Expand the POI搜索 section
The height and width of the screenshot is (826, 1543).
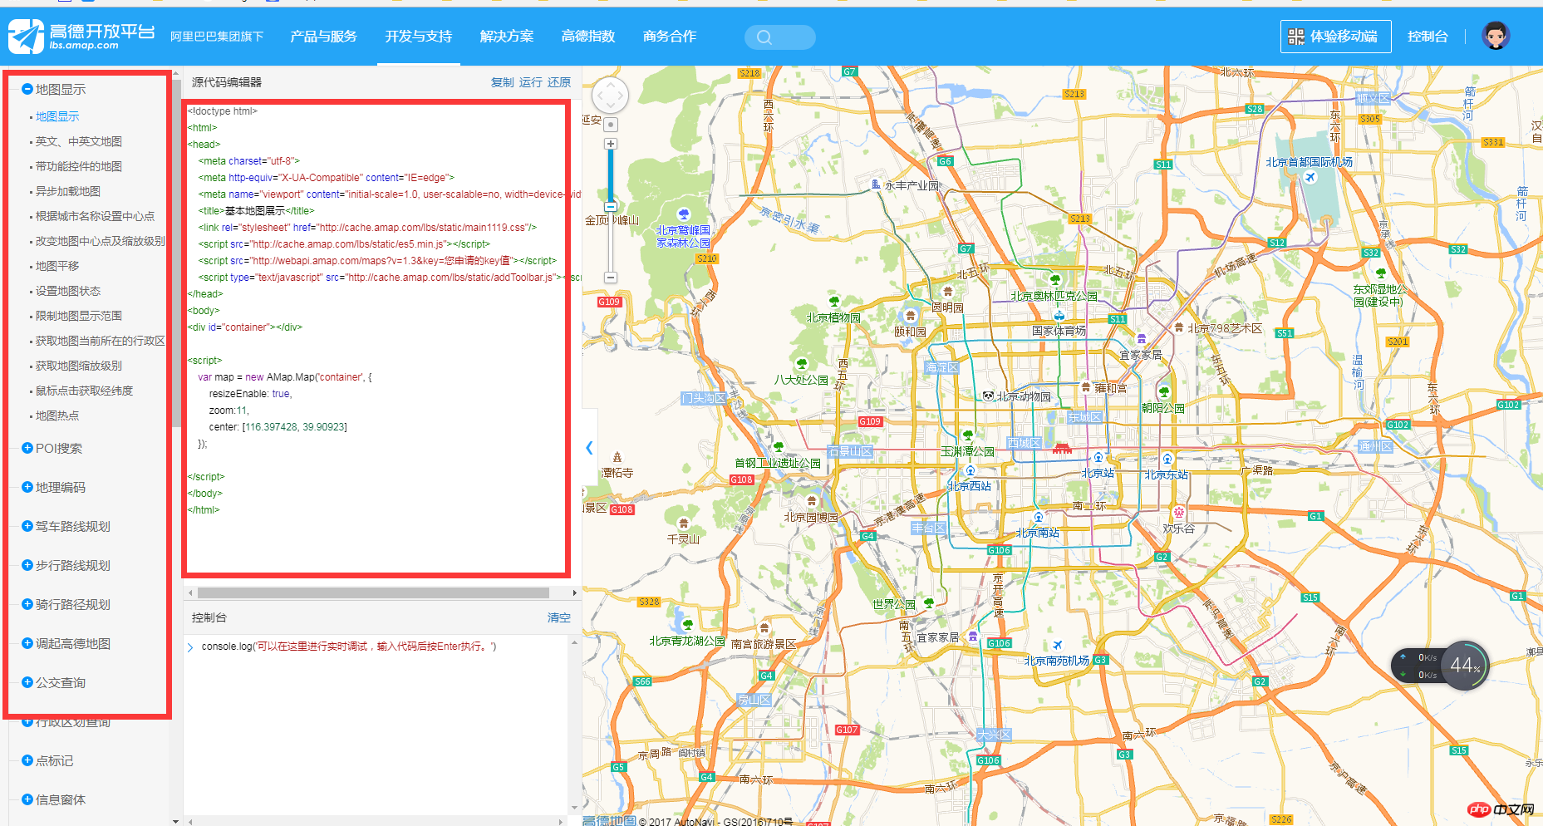coord(27,448)
